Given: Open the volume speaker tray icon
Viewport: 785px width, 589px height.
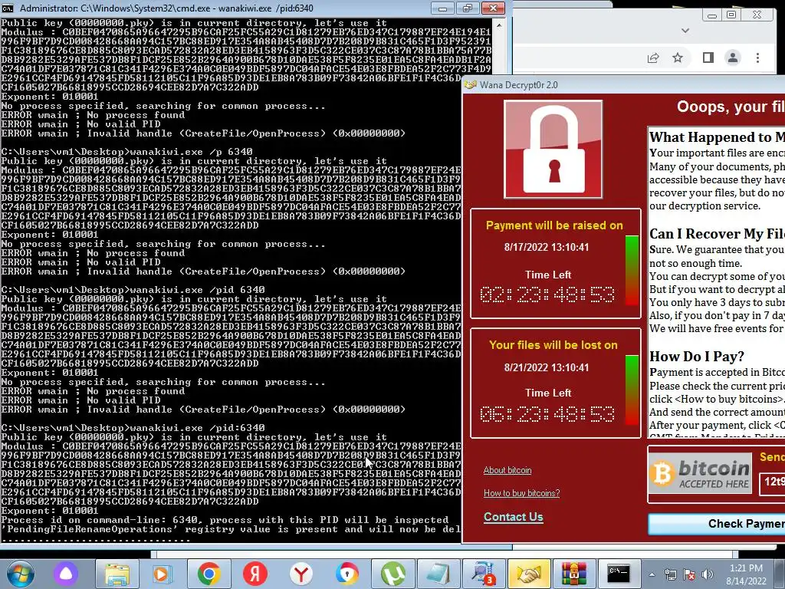Looking at the screenshot, I should (708, 574).
